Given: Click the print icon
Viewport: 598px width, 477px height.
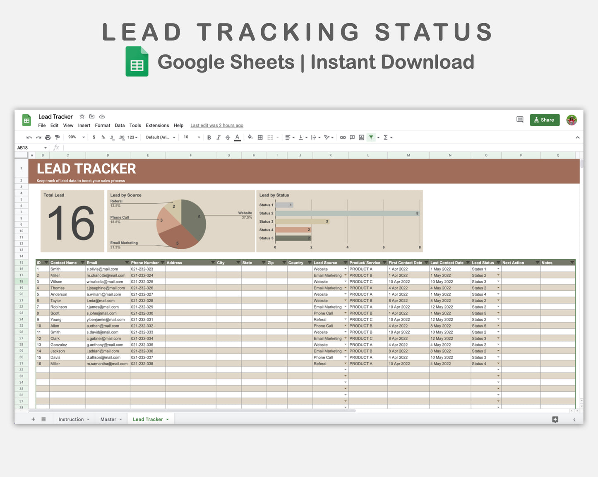Looking at the screenshot, I should click(x=48, y=137).
